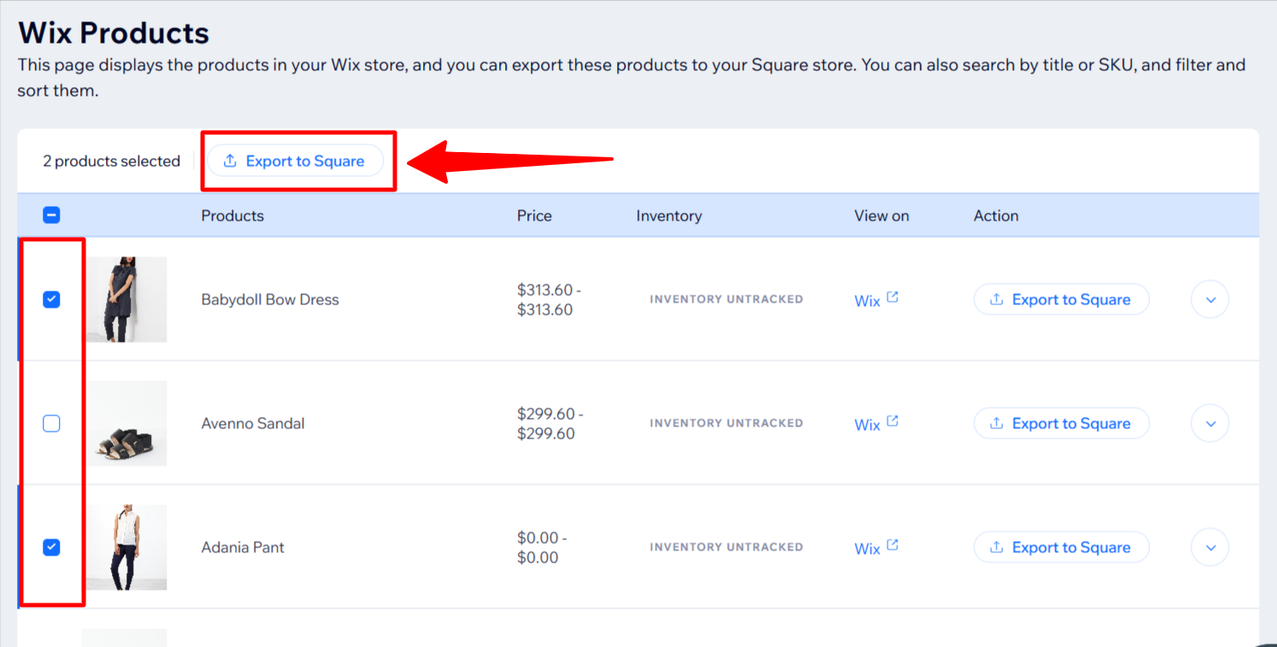The image size is (1277, 647).
Task: Open Wix link for Adania Pant
Action: 867,549
